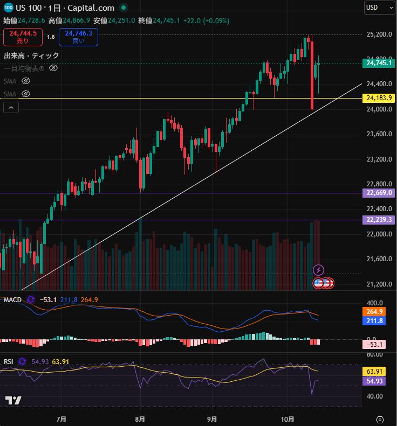The height and width of the screenshot is (426, 397).
Task: Click the MACD indicator refresh icon
Action: point(31,299)
